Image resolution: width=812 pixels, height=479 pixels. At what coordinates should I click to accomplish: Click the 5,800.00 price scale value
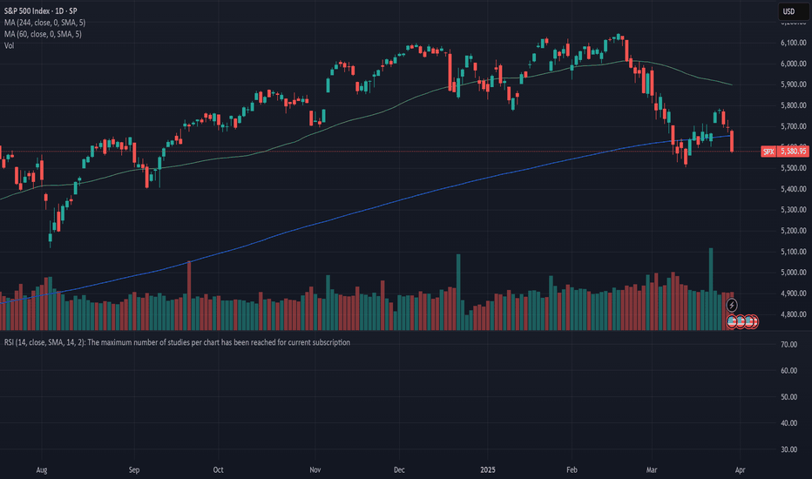pos(794,105)
